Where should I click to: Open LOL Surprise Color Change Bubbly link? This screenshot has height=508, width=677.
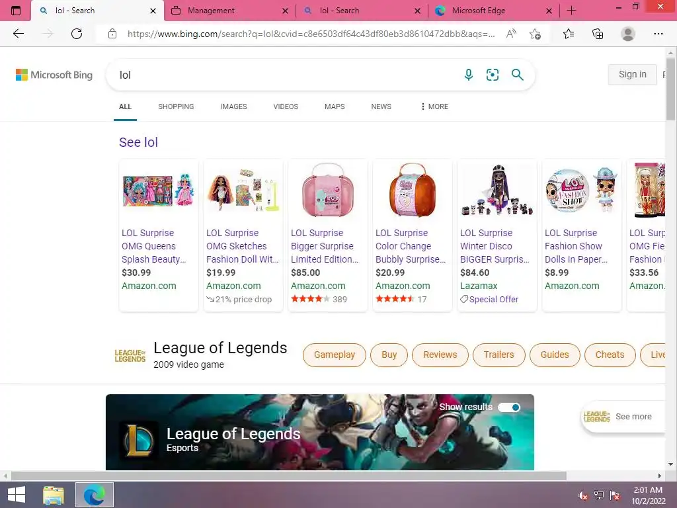[411, 246]
